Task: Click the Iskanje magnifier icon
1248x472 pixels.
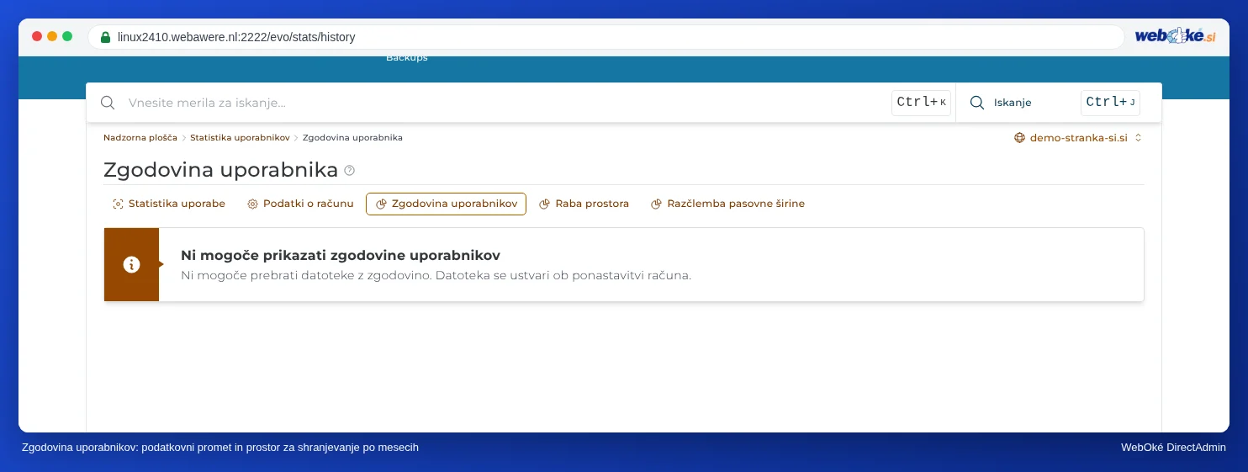Action: 977,103
